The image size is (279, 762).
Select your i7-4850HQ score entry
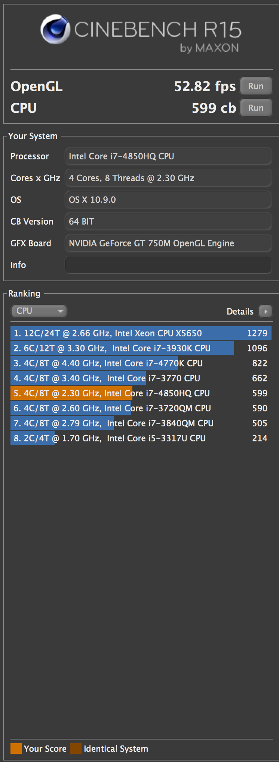coord(140,393)
